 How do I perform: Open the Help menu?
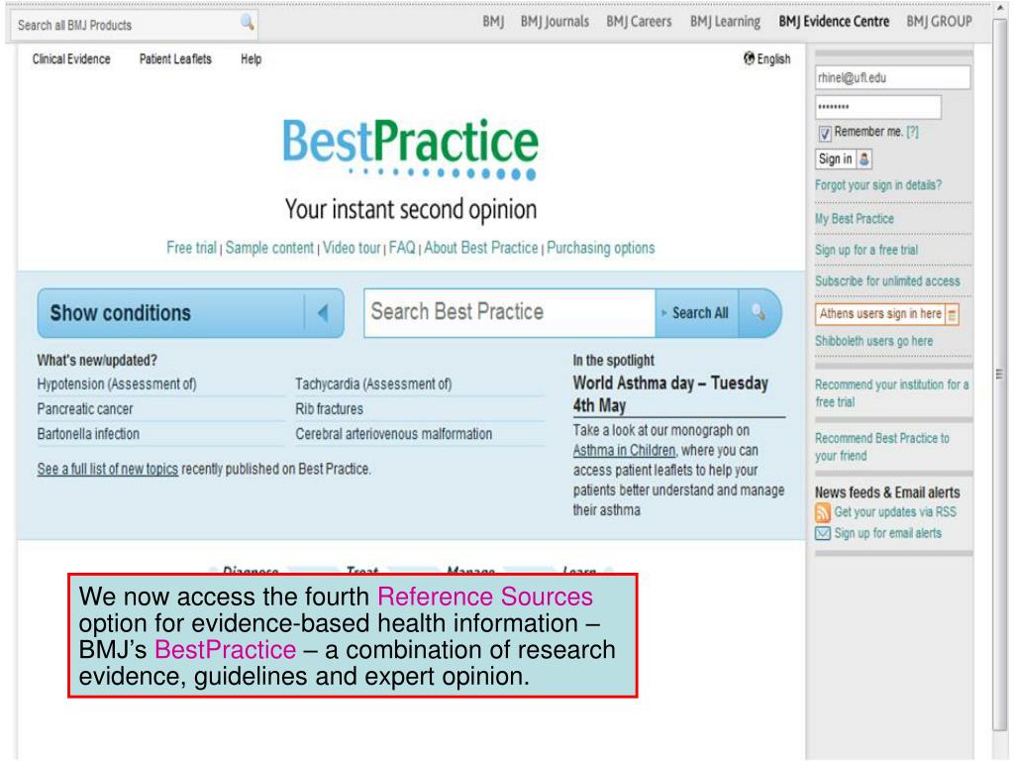(251, 58)
